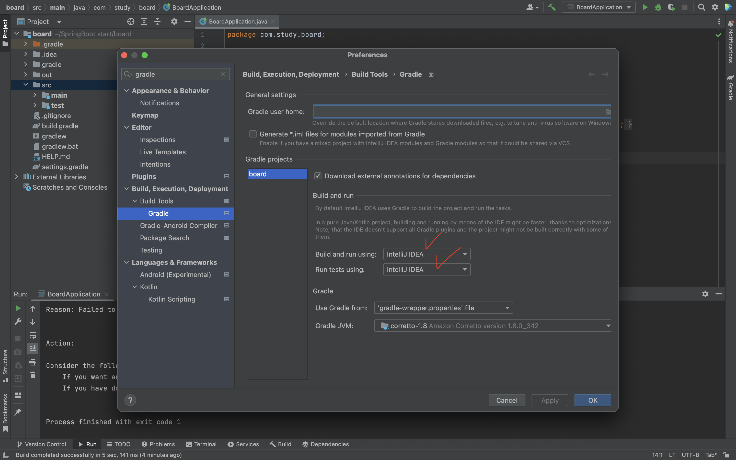Click the Debug bug icon in toolbar
Image resolution: width=736 pixels, height=460 pixels.
(658, 7)
